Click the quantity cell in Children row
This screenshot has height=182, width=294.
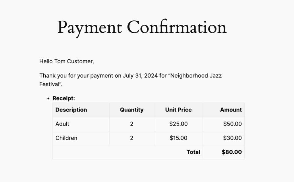tap(131, 138)
